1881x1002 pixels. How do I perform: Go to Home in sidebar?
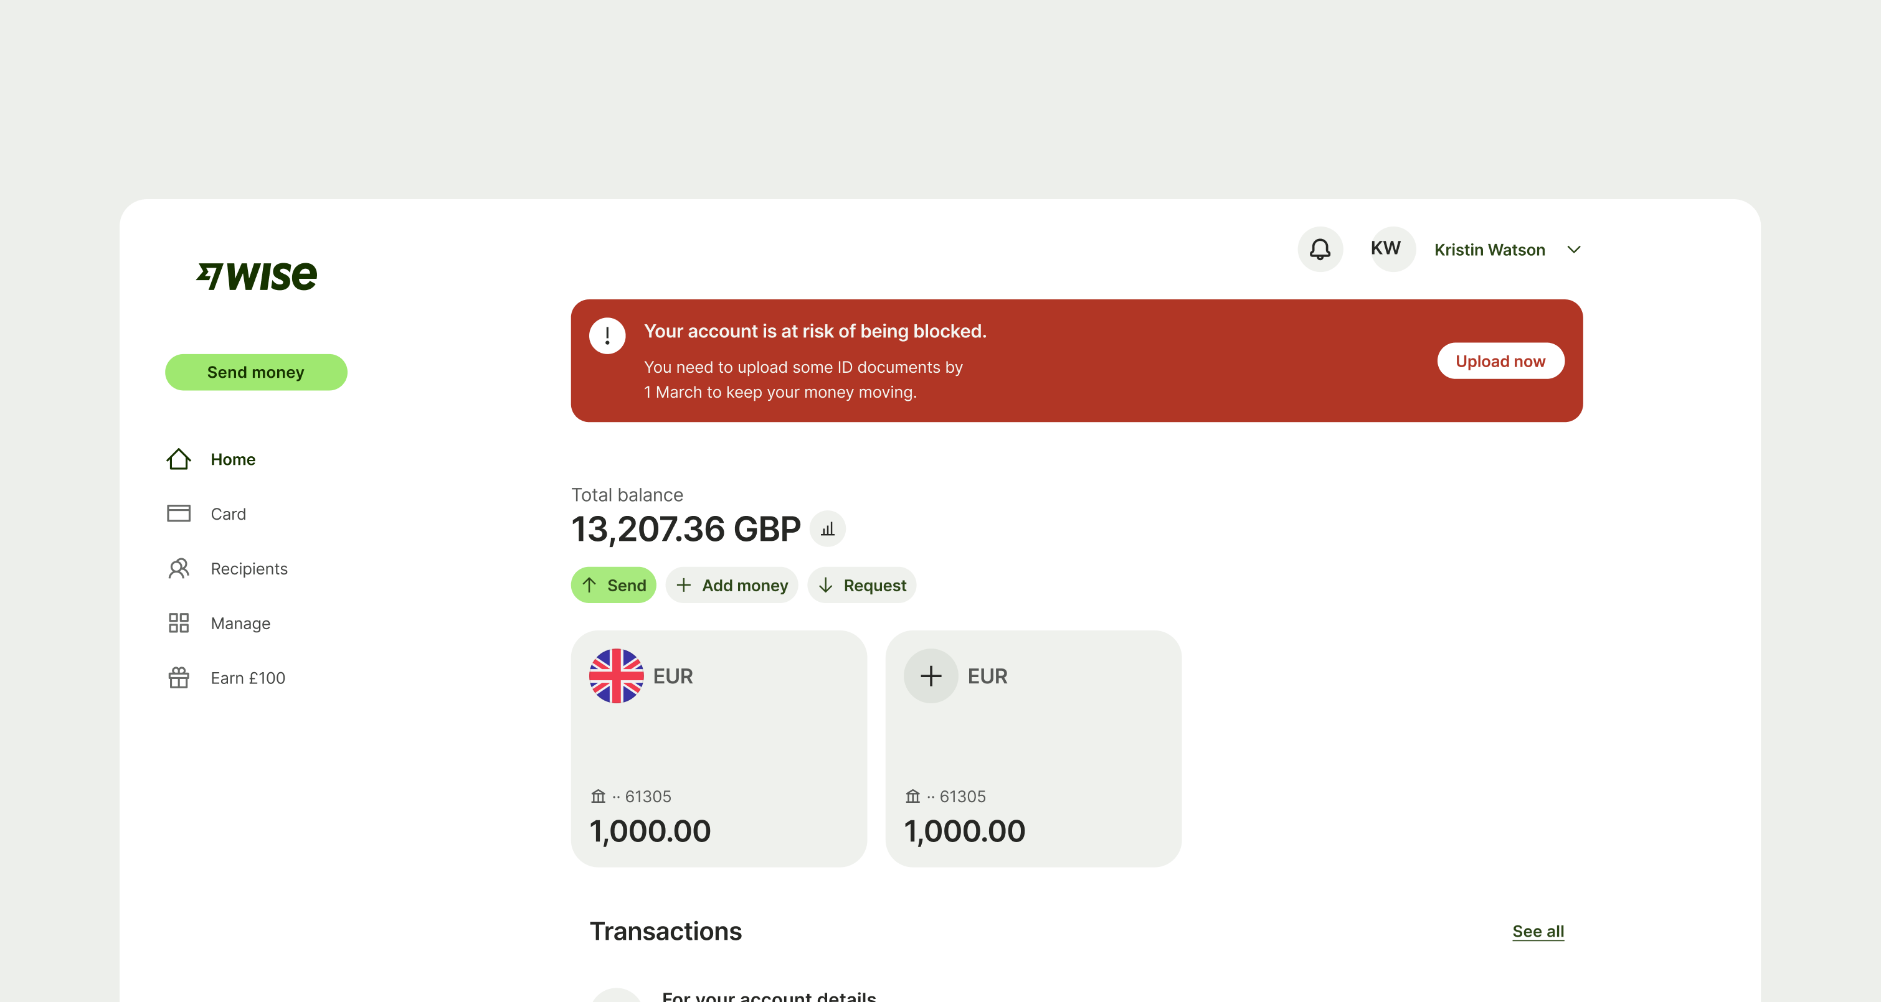232,459
